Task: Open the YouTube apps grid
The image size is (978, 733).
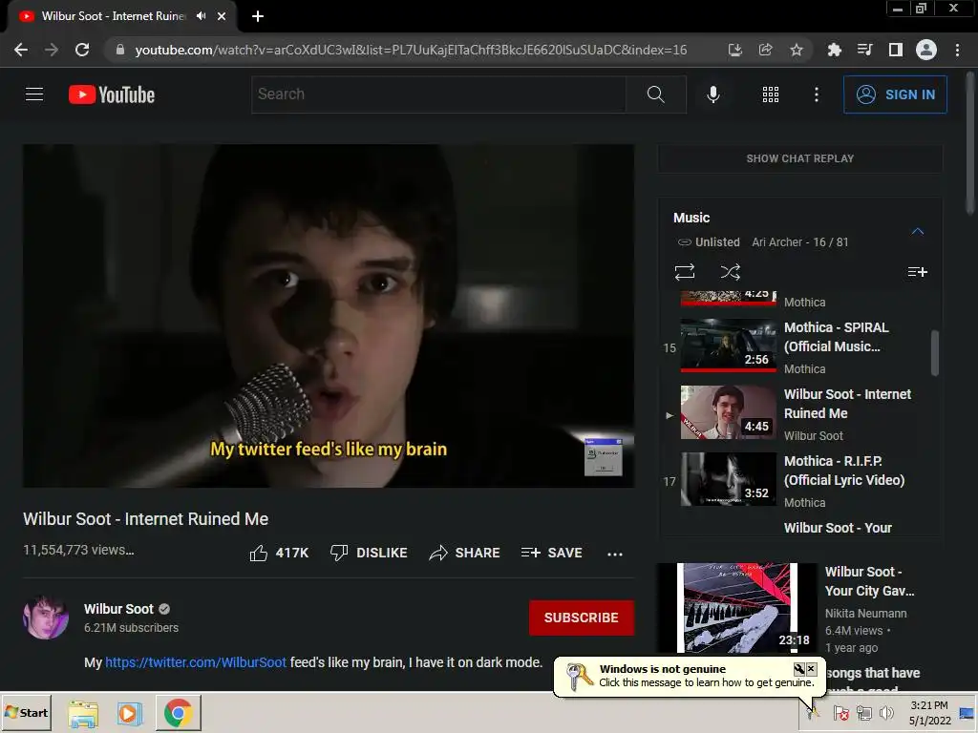Action: (x=771, y=94)
